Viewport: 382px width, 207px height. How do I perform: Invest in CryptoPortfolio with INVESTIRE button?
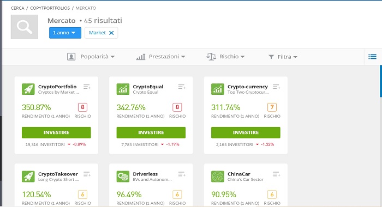tap(56, 132)
